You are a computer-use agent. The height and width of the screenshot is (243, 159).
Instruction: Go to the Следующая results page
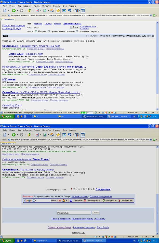coord(103,189)
